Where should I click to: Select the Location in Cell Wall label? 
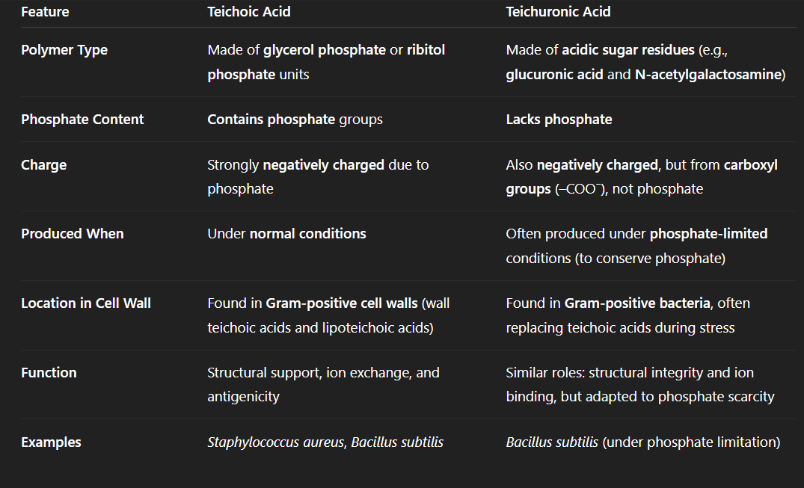tap(85, 303)
